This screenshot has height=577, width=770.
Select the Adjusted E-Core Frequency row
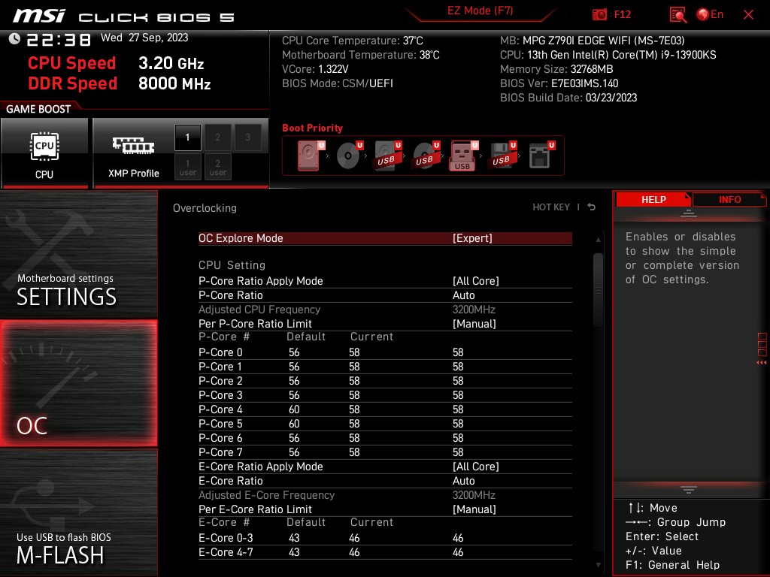[x=385, y=495]
